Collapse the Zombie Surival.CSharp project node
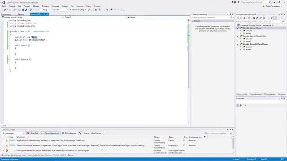287x161 pixels. click(238, 28)
